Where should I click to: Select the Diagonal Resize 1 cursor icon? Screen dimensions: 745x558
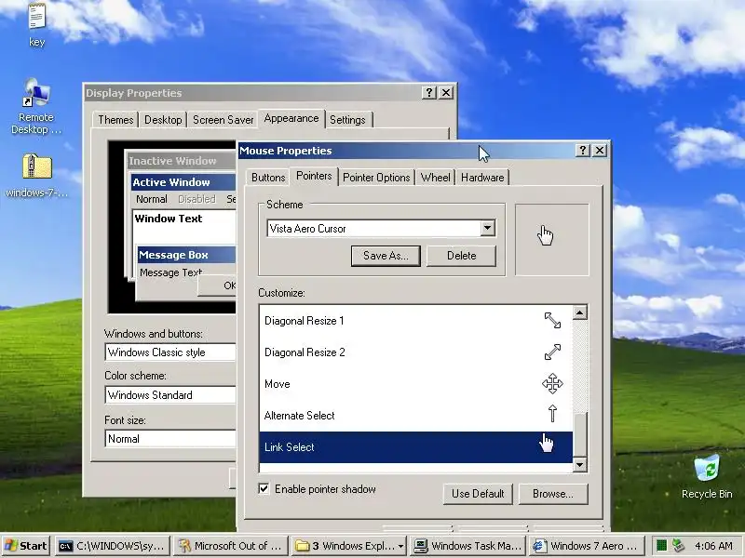click(552, 320)
